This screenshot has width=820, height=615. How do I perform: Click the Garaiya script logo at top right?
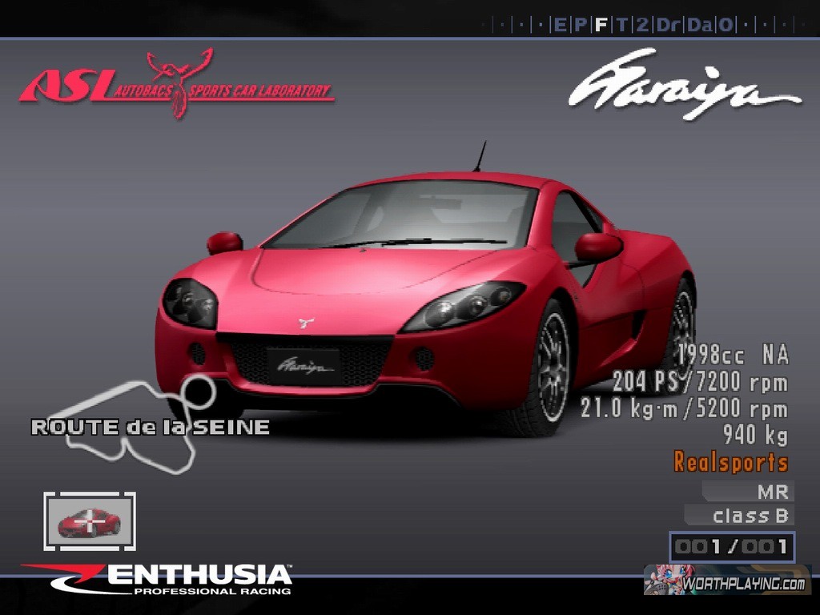[x=683, y=86]
